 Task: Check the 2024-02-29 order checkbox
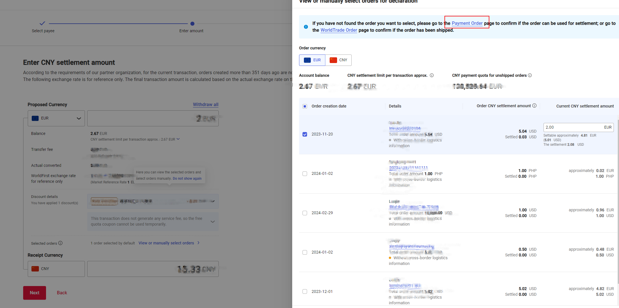coord(305,213)
